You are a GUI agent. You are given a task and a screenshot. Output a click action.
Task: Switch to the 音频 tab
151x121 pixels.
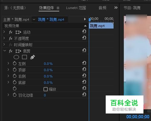click(x=102, y=8)
